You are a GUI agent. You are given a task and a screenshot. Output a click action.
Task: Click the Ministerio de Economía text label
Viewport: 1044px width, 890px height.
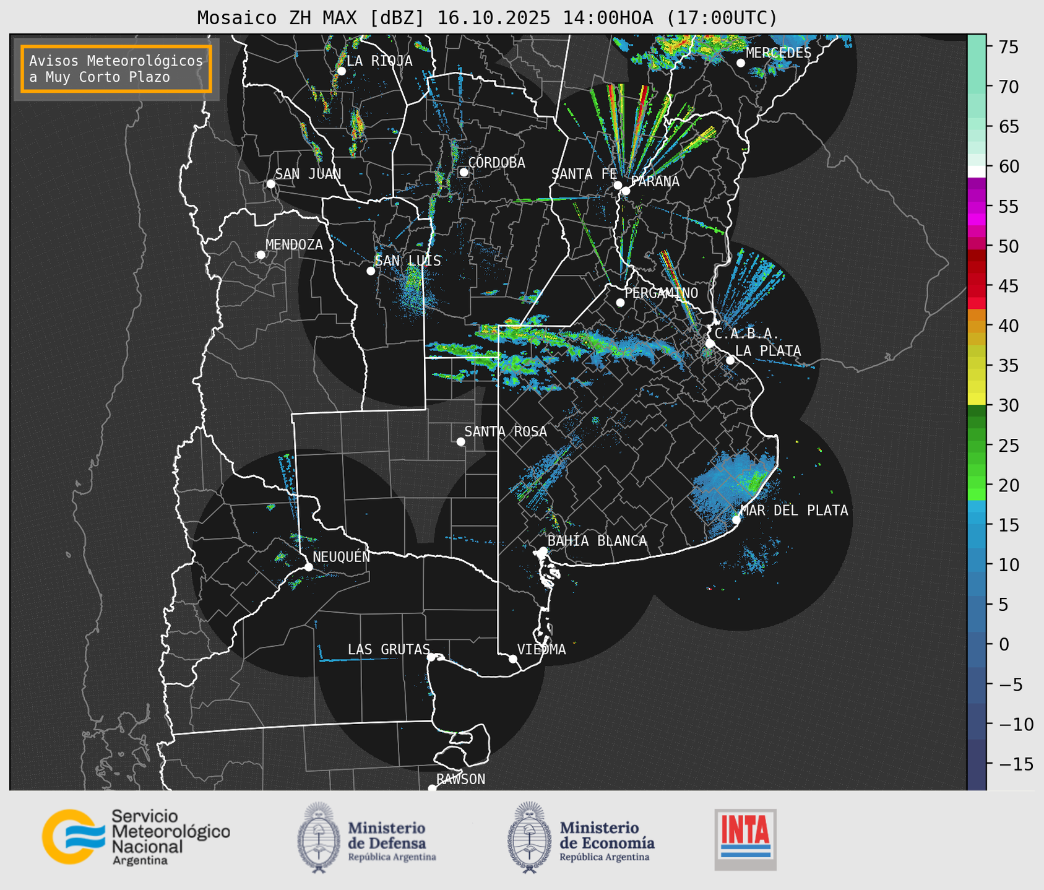tap(606, 836)
